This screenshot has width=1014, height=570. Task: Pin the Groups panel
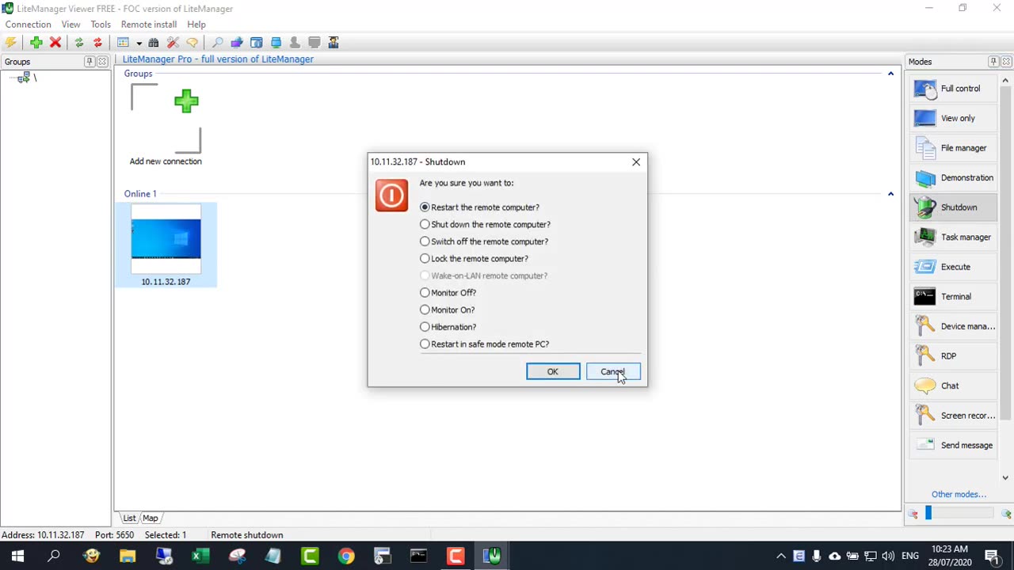(89, 62)
